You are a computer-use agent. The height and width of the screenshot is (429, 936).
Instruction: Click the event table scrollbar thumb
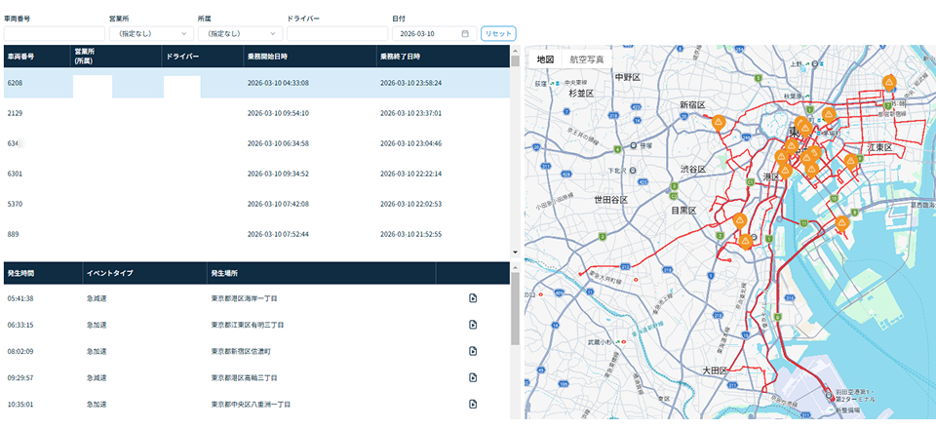515,309
